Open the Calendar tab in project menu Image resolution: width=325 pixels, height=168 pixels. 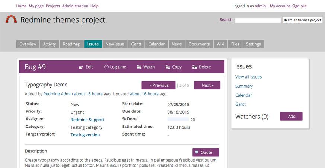pyautogui.click(x=156, y=44)
